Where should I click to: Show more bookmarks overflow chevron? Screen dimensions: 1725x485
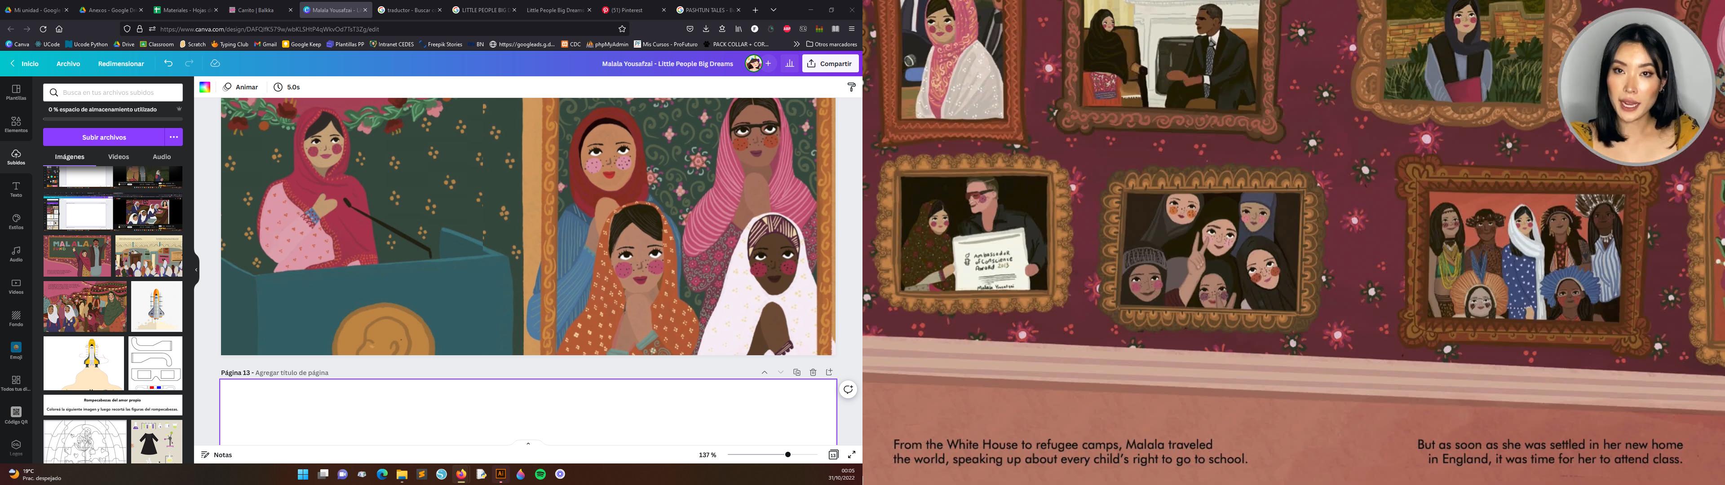coord(796,44)
